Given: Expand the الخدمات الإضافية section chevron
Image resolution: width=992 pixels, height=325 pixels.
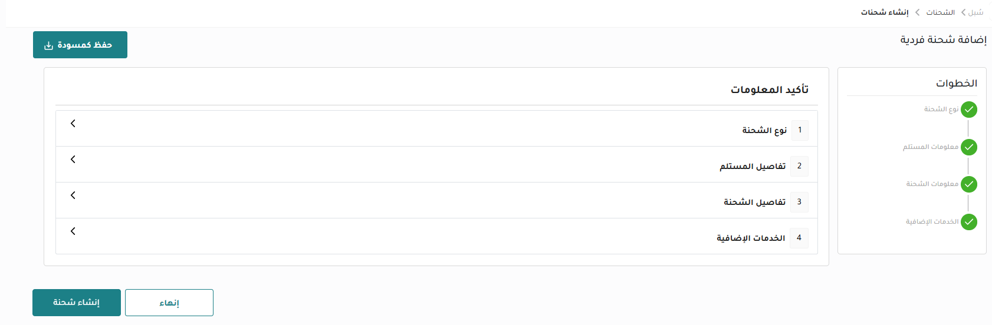Looking at the screenshot, I should [73, 231].
